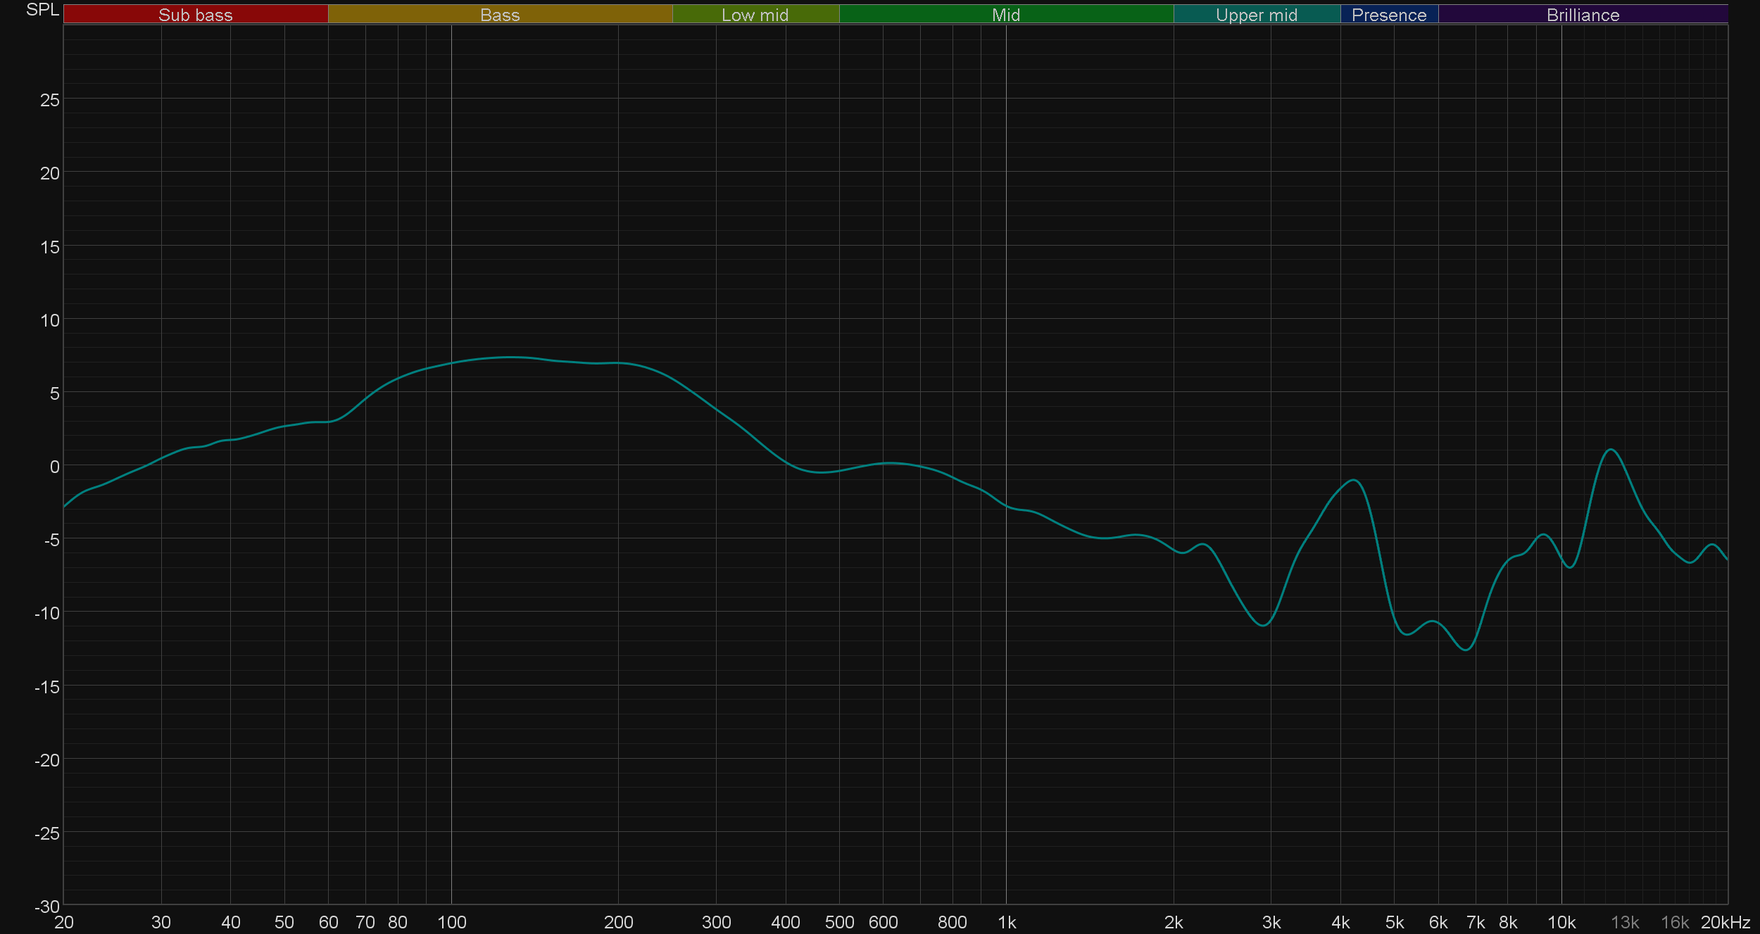
Task: Click the Sub bass band label
Action: pyautogui.click(x=195, y=15)
